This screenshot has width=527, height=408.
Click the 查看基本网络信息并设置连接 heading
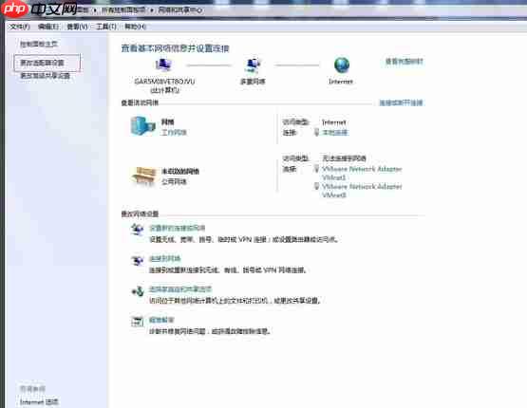pyautogui.click(x=175, y=48)
